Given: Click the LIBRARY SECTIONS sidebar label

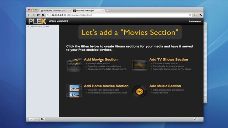Looking at the screenshot, I should 40,27.
